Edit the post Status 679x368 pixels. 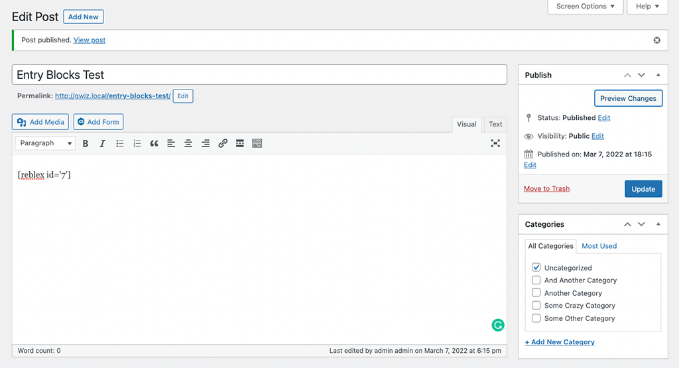(x=603, y=118)
